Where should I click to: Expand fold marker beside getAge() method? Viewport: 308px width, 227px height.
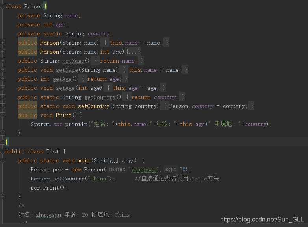pyautogui.click(x=2, y=78)
